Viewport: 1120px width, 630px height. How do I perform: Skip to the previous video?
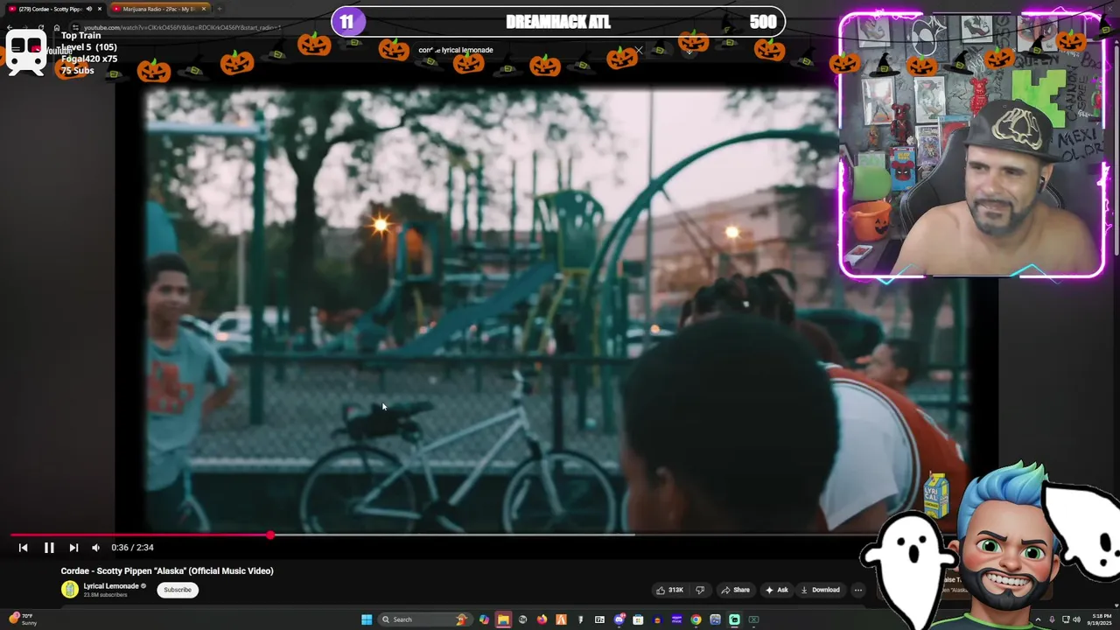pos(24,548)
